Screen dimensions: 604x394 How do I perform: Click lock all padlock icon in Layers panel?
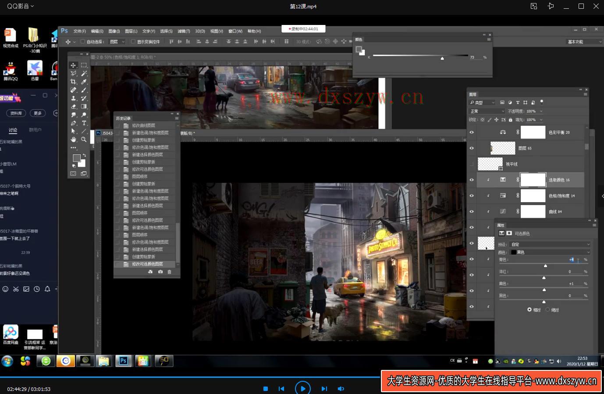pyautogui.click(x=510, y=120)
